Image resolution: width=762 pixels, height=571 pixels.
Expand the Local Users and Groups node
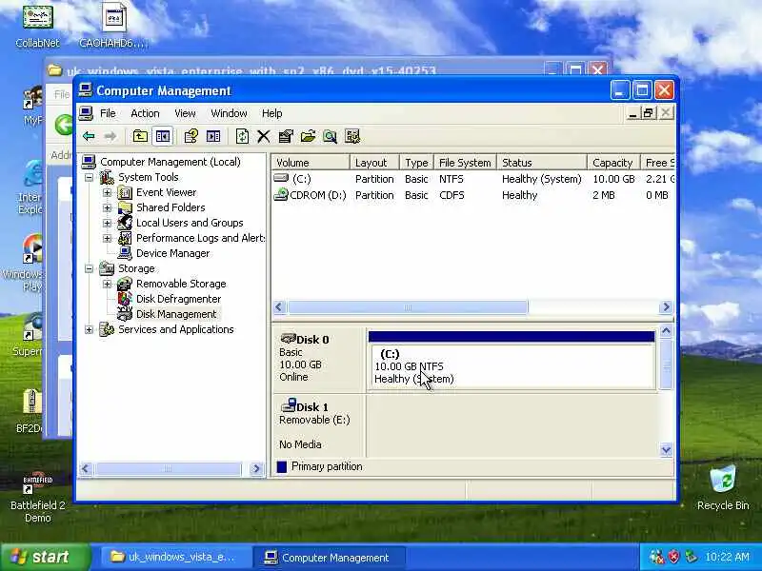[x=107, y=223]
